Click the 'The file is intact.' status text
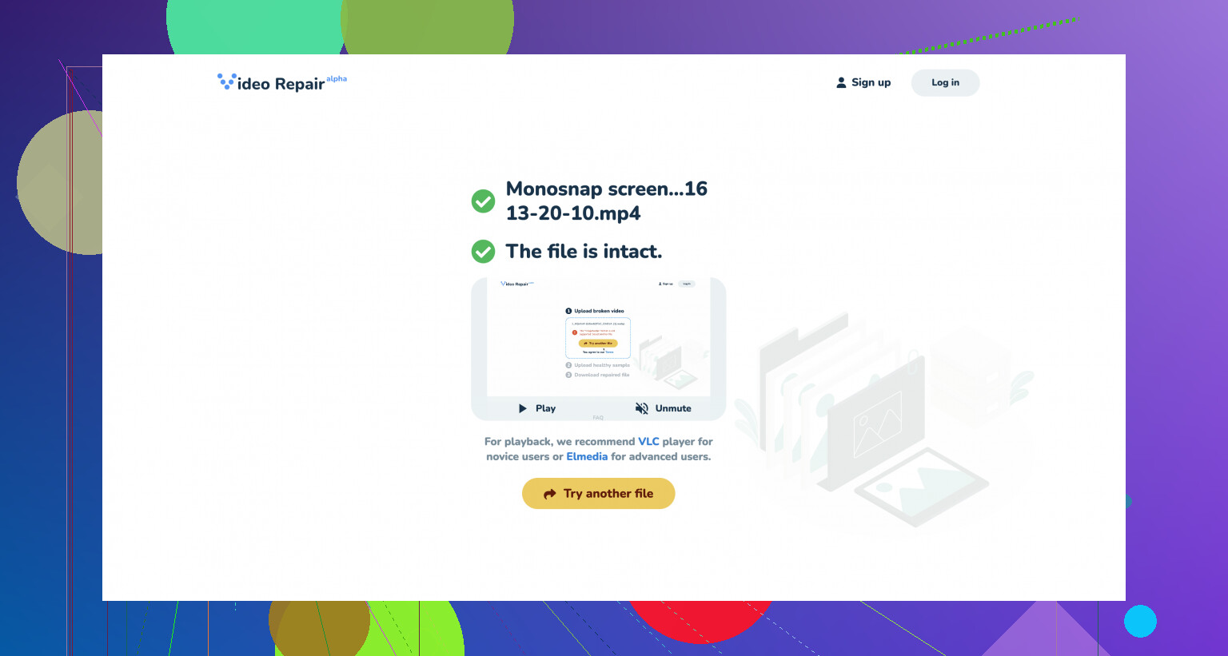1228x656 pixels. tap(584, 252)
